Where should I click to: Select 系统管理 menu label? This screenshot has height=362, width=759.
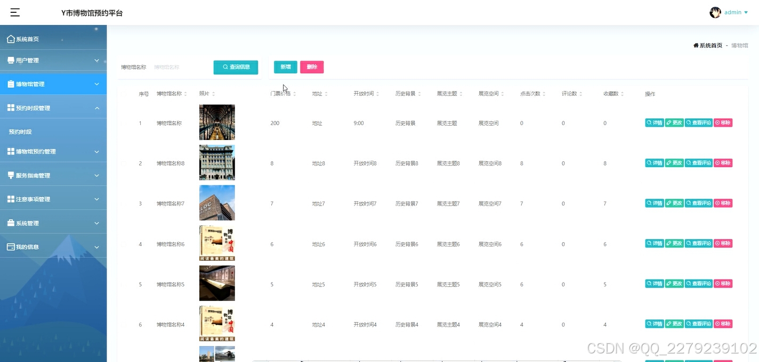(x=27, y=223)
